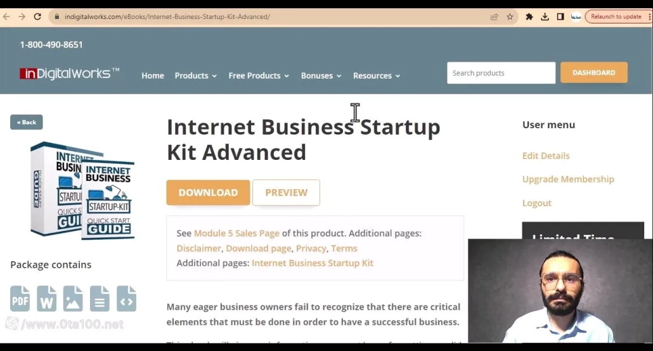
Task: Click the orange DOWNLOAD button
Action: click(x=208, y=192)
